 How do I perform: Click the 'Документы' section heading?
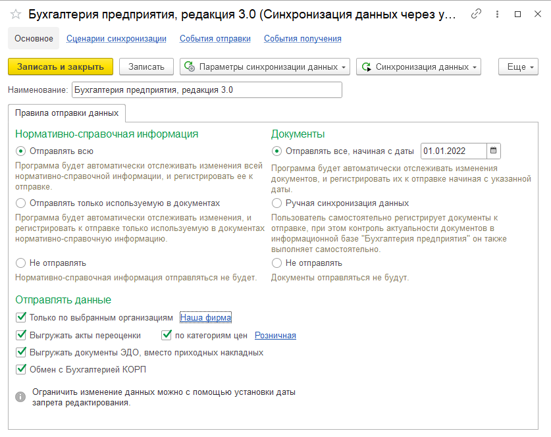coord(298,134)
